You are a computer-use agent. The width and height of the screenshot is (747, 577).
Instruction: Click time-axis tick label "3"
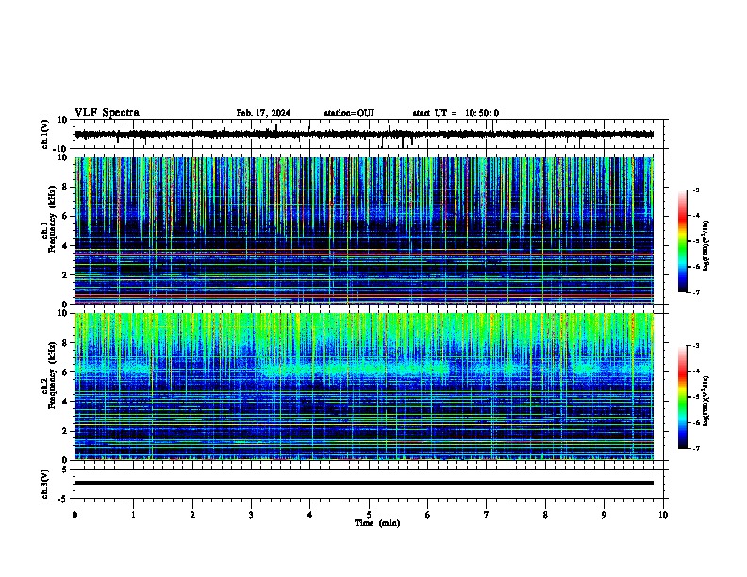[251, 515]
